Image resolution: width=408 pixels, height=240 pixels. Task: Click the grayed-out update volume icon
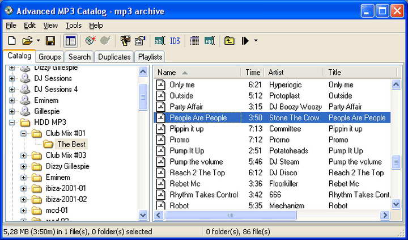(105, 41)
